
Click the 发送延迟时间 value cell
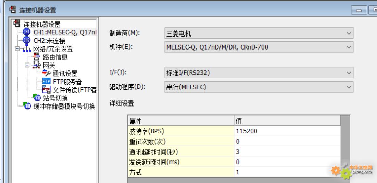click(x=287, y=162)
